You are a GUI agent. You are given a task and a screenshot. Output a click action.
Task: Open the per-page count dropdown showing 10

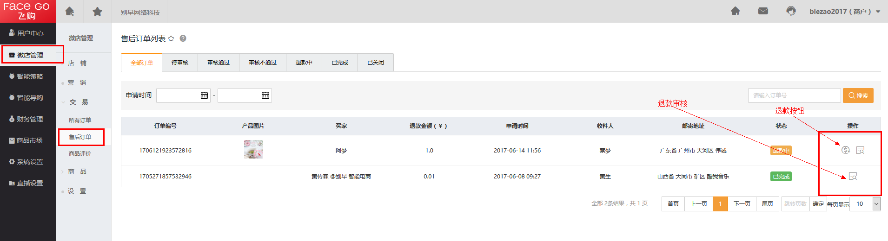876,204
